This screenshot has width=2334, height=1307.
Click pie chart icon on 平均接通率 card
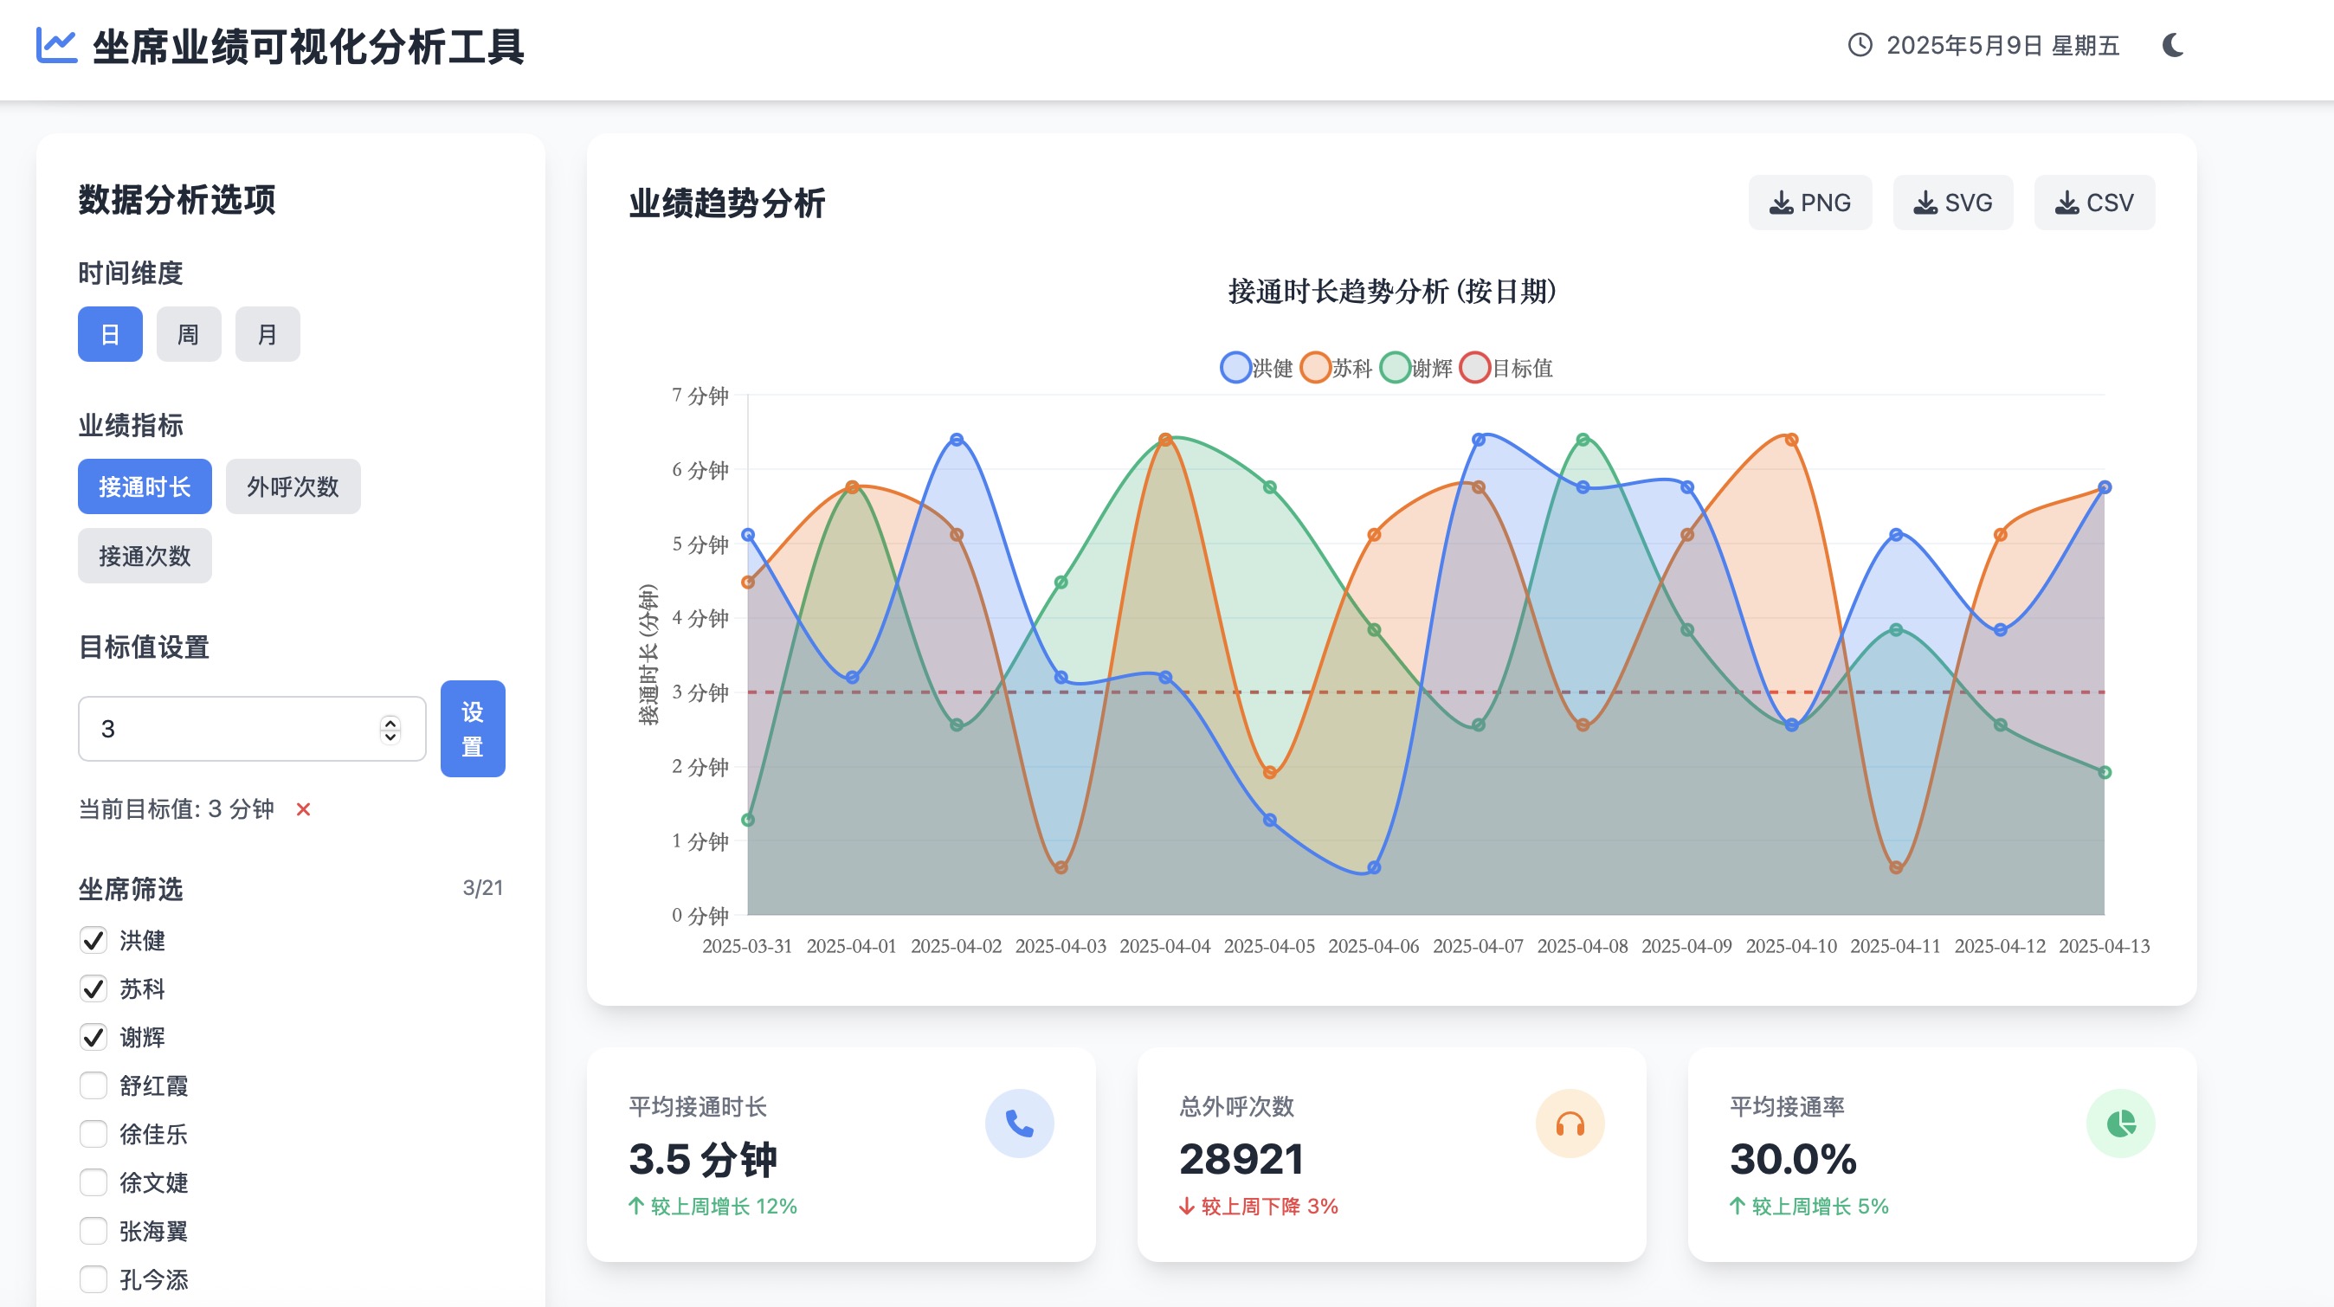[2120, 1124]
